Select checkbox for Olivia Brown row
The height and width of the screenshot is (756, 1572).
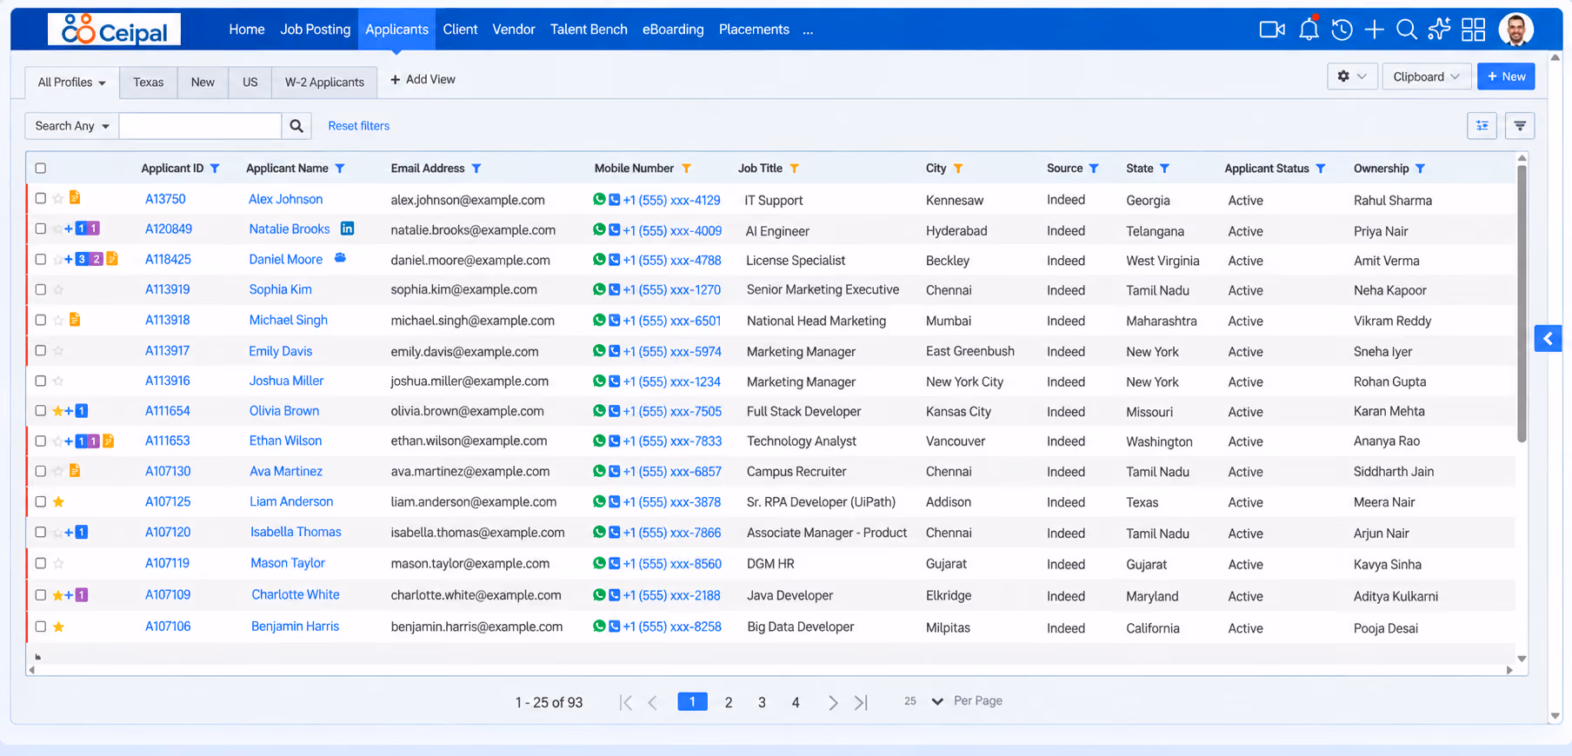pyautogui.click(x=40, y=410)
